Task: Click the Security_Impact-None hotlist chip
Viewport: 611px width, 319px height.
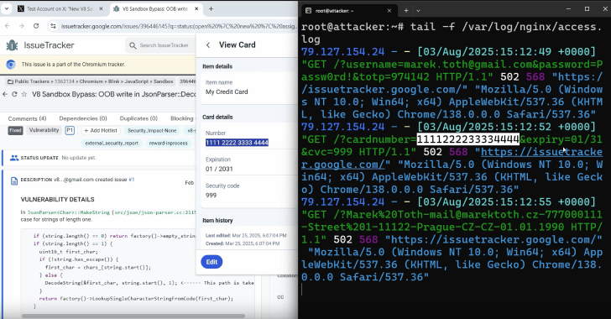Action: click(152, 130)
